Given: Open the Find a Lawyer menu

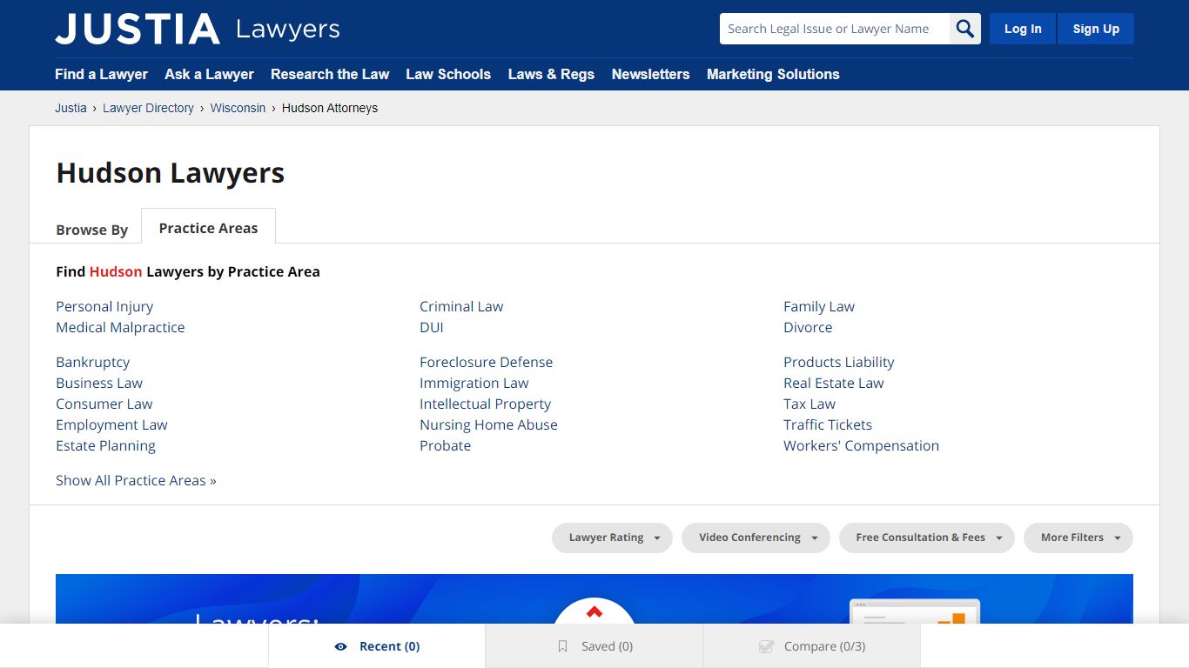Looking at the screenshot, I should 101,74.
